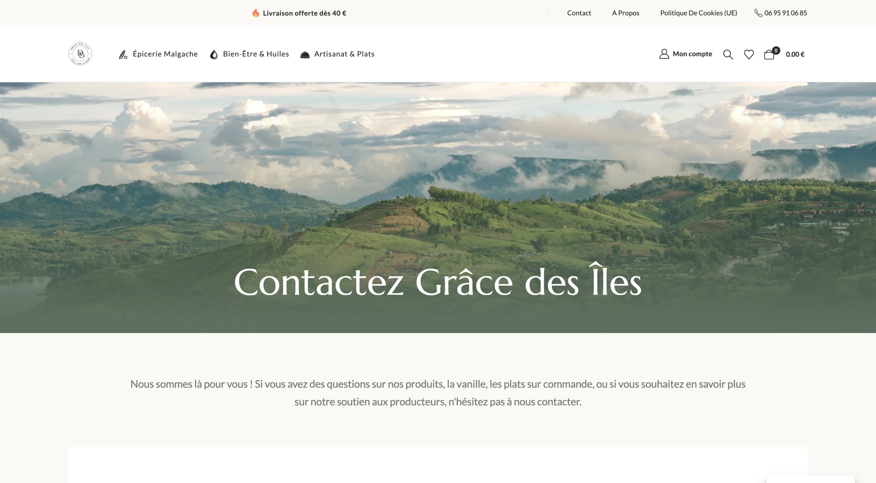876x483 pixels.
Task: Click the flame icon next to Livraison offerte
Action: click(256, 13)
